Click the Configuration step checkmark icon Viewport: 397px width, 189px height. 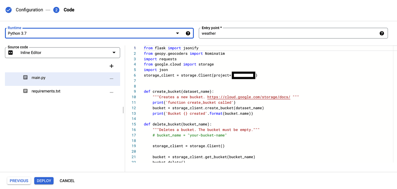[x=8, y=10]
